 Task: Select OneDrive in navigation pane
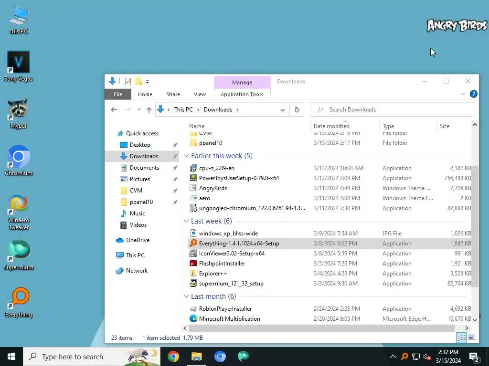coord(137,240)
